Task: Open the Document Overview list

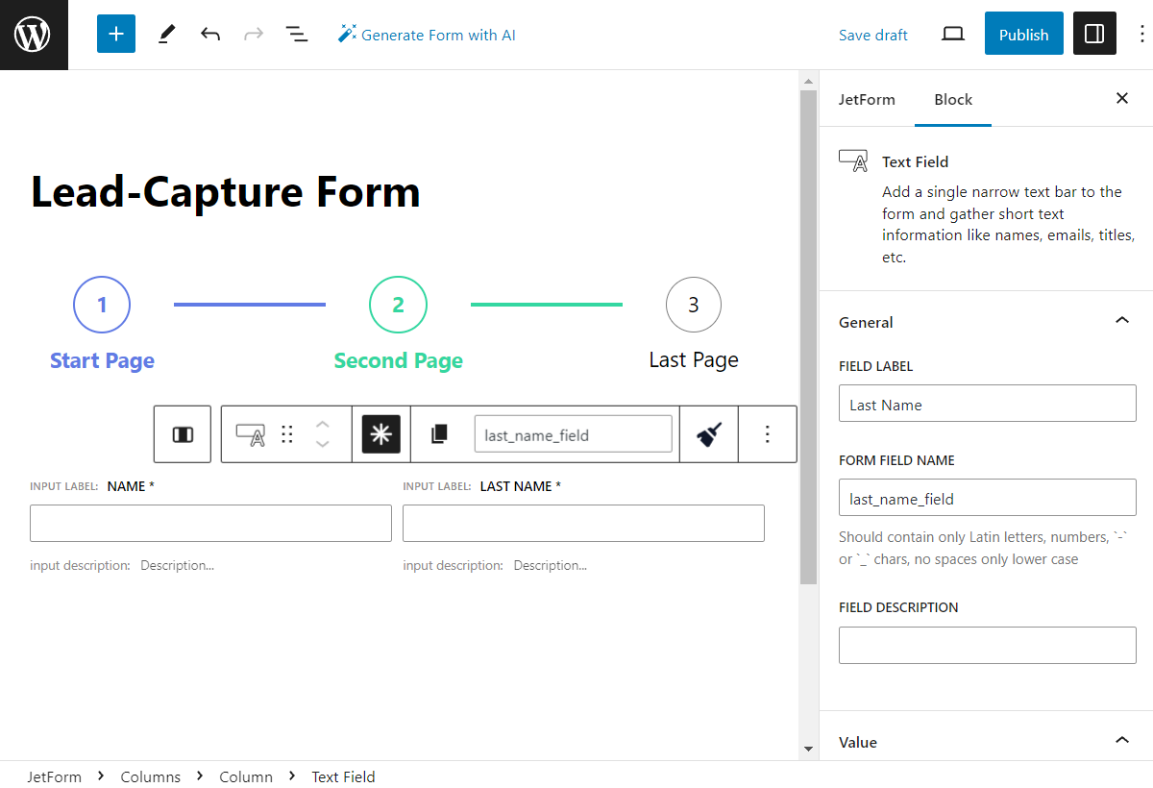Action: [297, 34]
